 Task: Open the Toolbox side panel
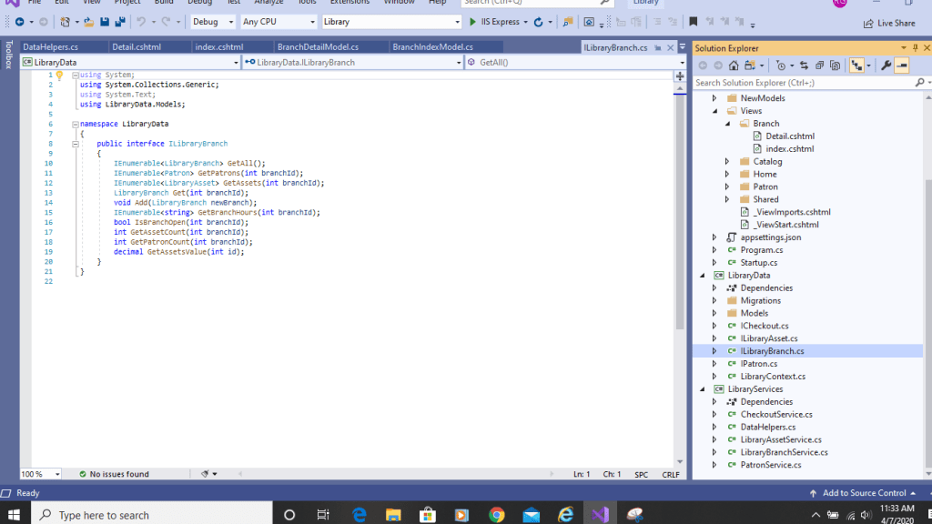pos(8,55)
